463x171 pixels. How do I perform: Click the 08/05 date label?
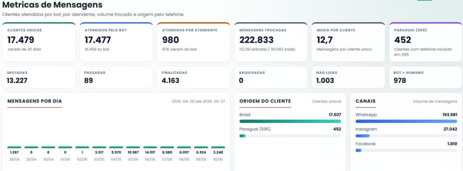point(184,159)
